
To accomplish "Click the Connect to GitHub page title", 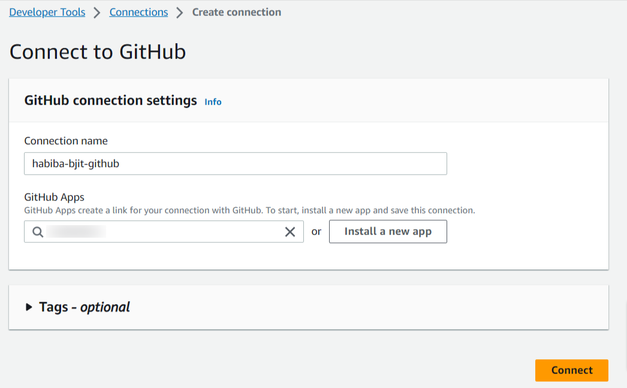I will [98, 51].
